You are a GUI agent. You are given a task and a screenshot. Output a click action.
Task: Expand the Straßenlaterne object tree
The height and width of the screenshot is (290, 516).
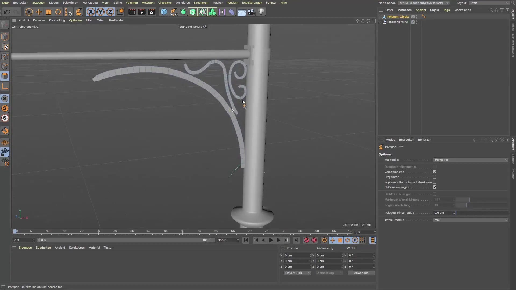[x=380, y=22]
